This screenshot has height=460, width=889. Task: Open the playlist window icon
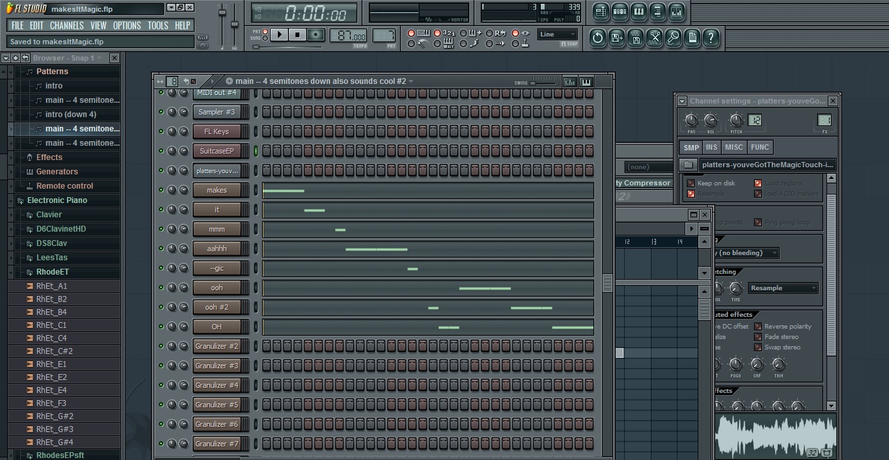click(601, 11)
